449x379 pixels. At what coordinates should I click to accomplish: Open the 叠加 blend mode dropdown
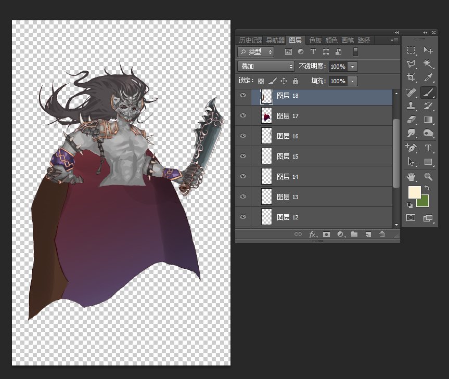point(266,67)
